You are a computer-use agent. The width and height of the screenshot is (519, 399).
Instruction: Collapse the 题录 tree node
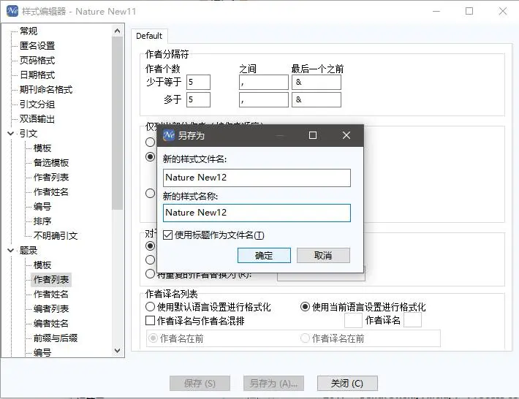click(10, 251)
